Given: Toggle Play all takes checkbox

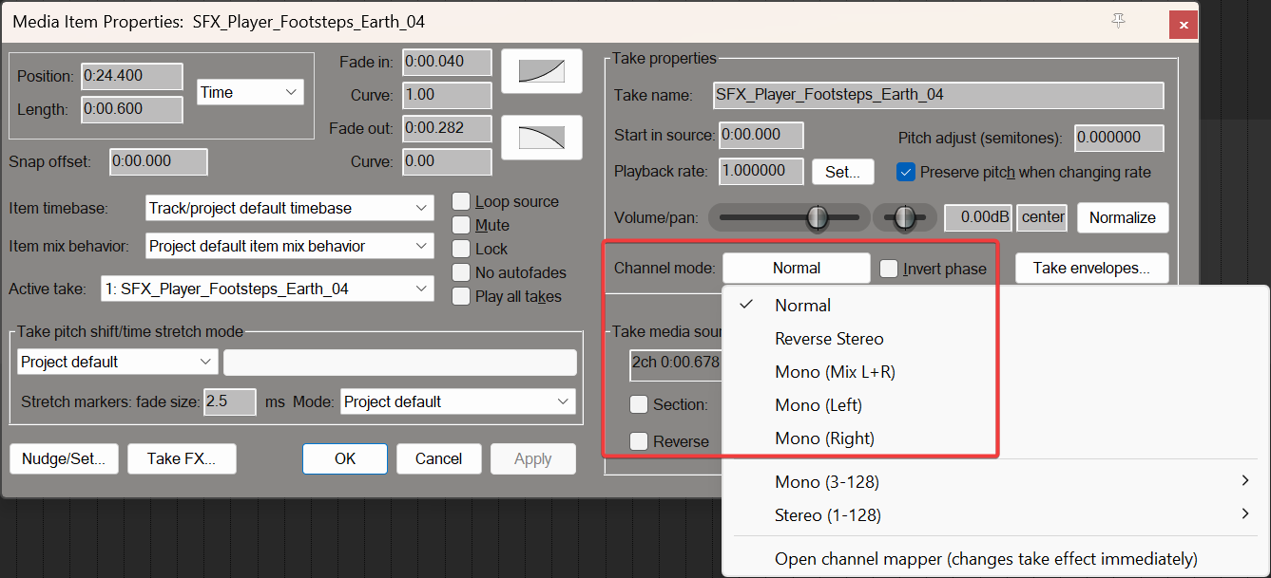Looking at the screenshot, I should [x=461, y=296].
